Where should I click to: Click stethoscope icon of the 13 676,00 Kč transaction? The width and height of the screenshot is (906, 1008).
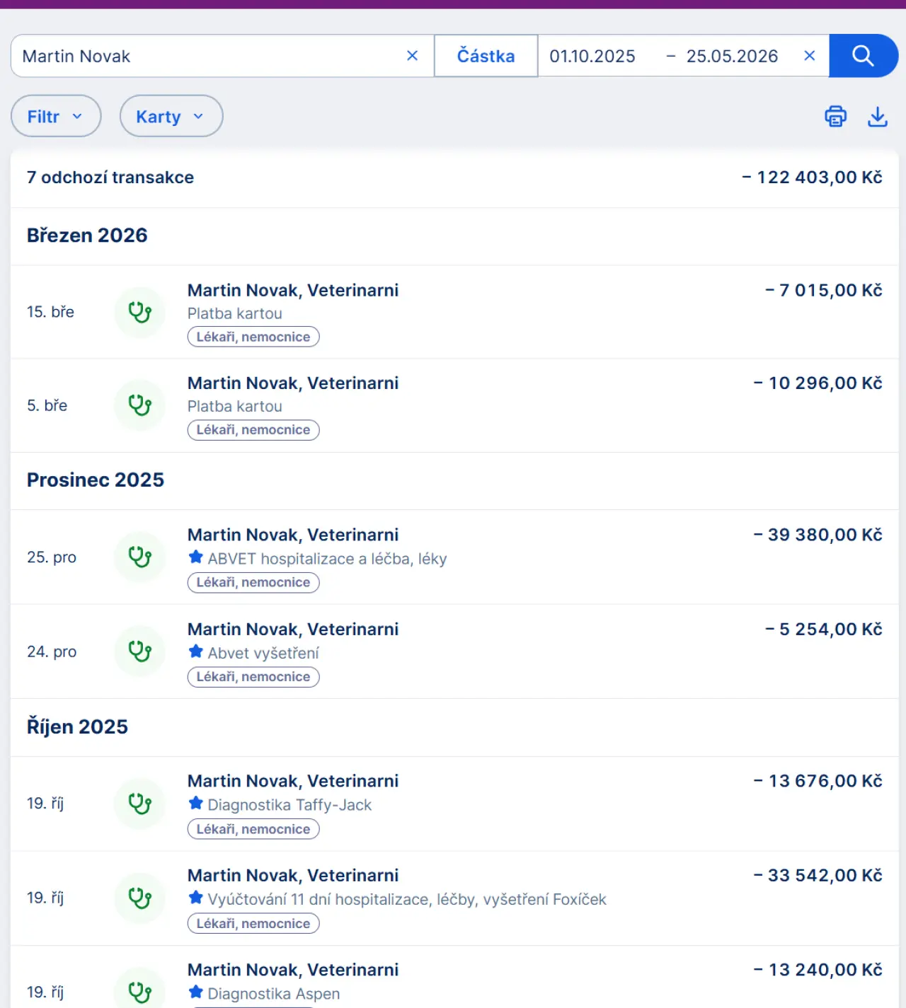[140, 804]
